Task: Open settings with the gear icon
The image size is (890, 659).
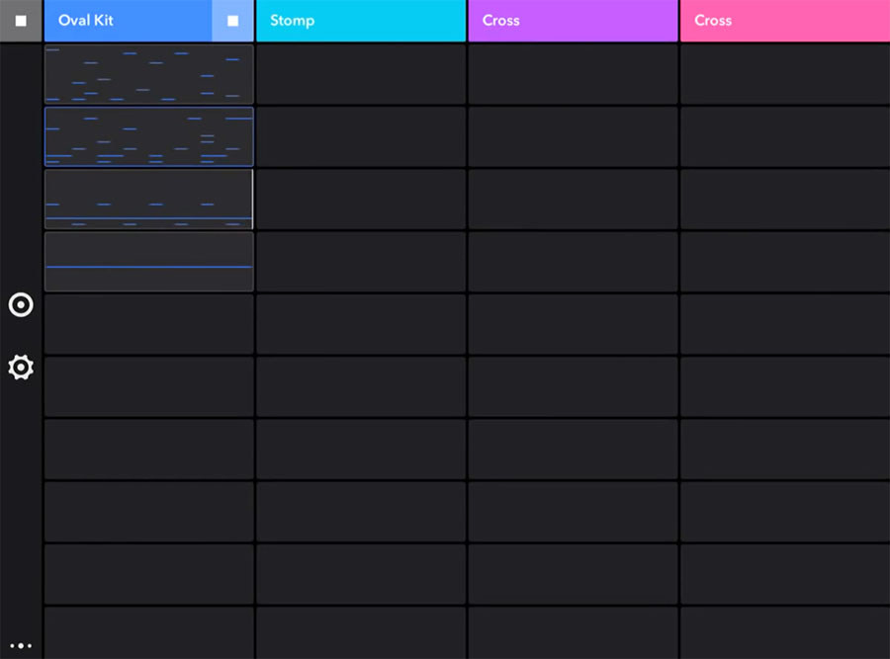Action: (x=21, y=368)
